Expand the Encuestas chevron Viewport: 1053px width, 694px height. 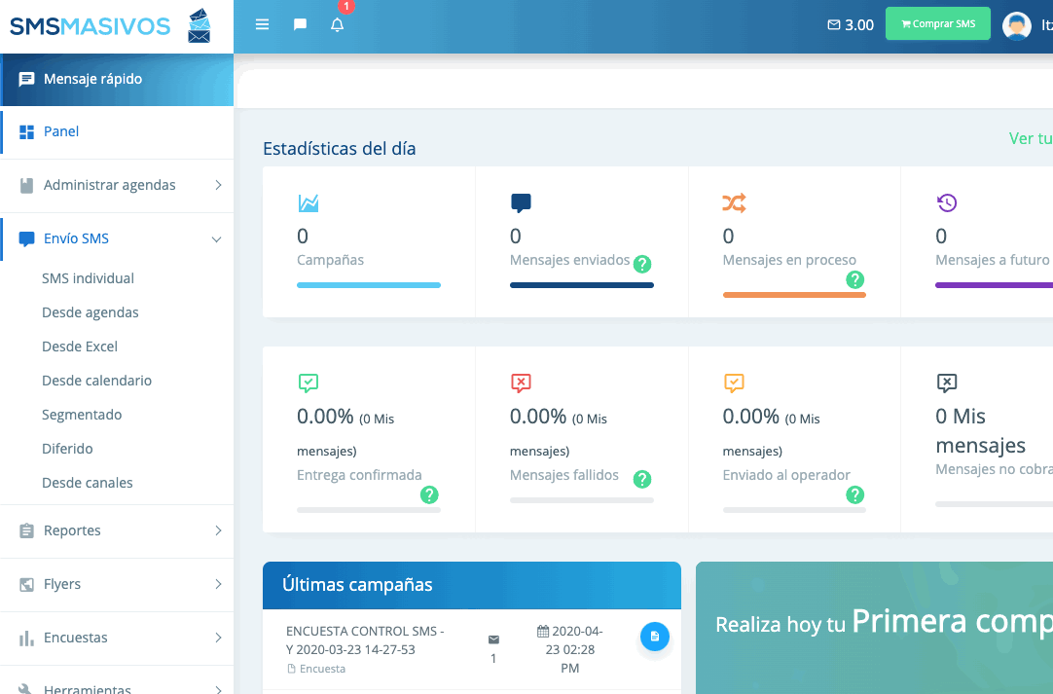pos(218,638)
